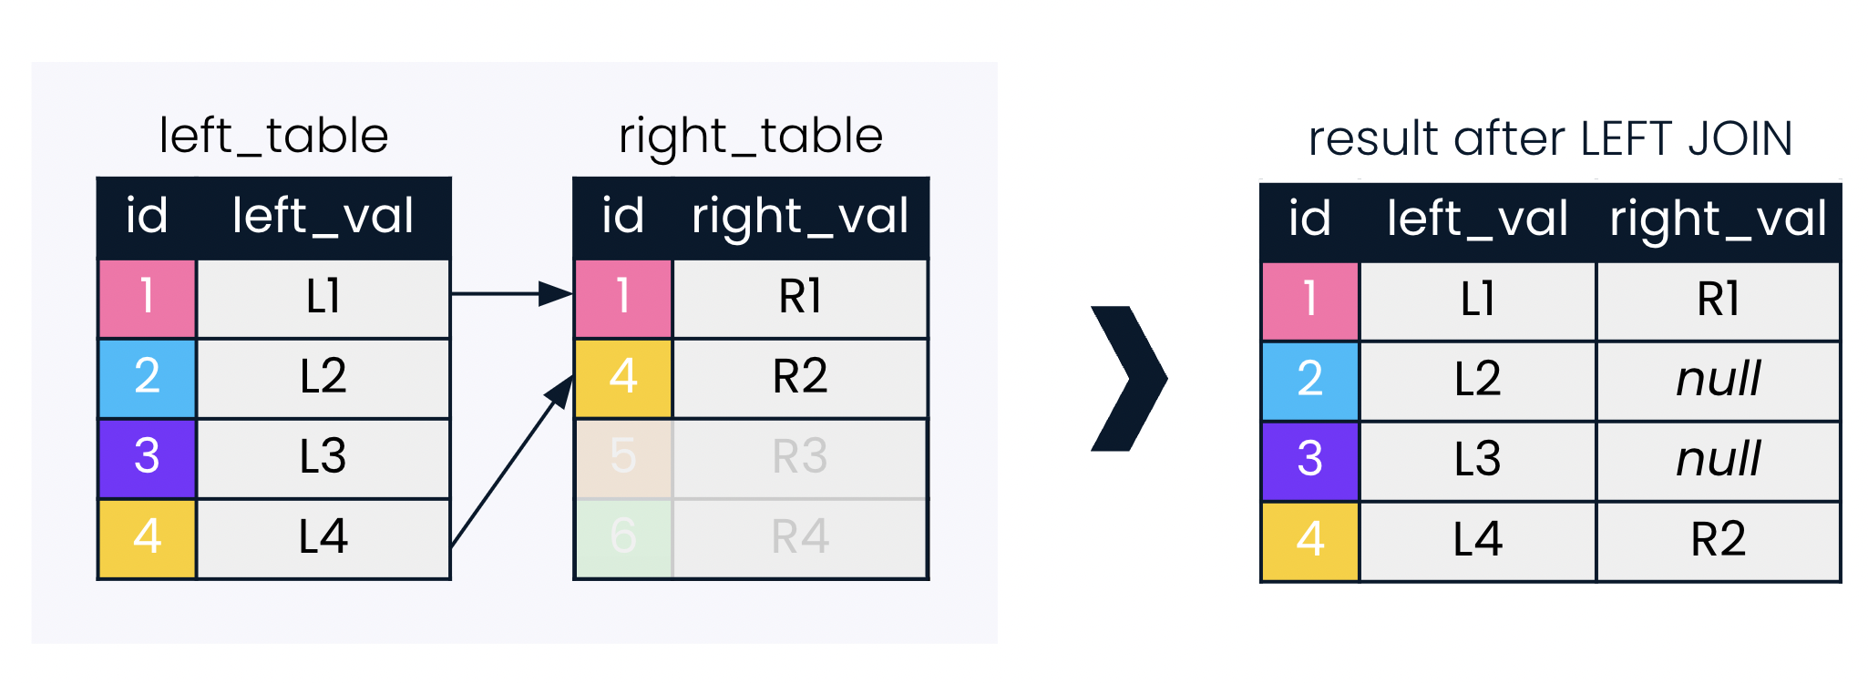1868x683 pixels.
Task: Click the 'result after LEFT JOIN' title
Action: 1550,139
